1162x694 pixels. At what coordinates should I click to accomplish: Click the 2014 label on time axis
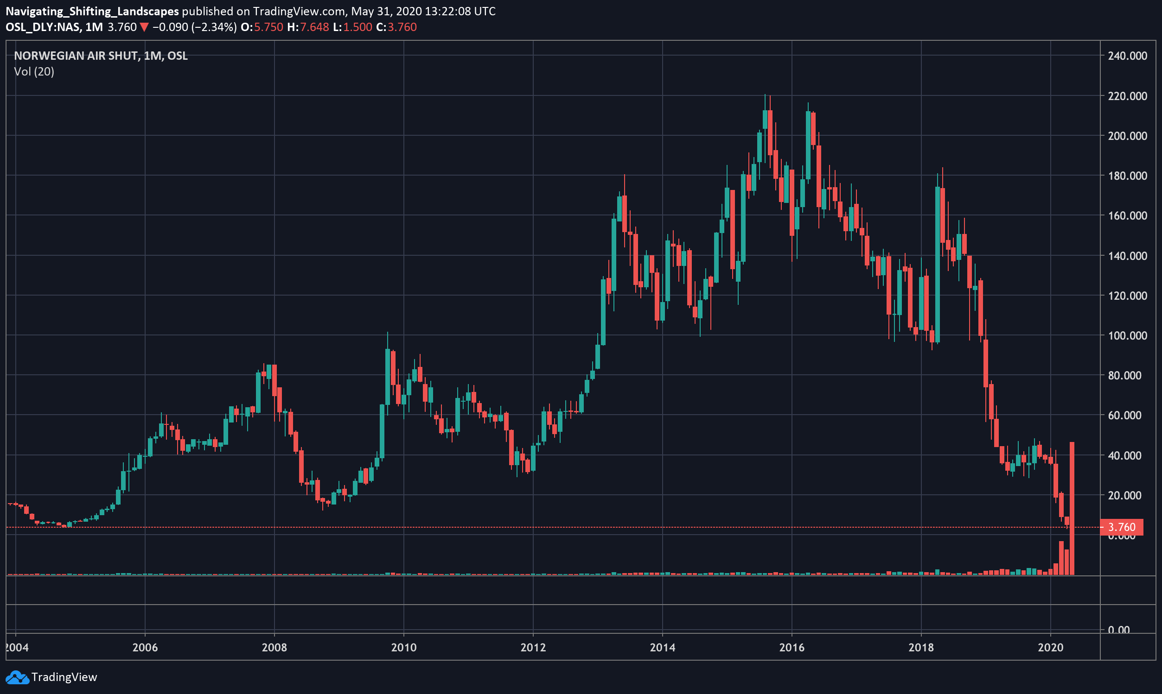(x=663, y=648)
